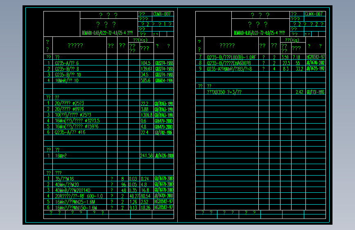This screenshot has height=230, width=355.
Task: Click the weight value "139.61"
Action: point(147,69)
